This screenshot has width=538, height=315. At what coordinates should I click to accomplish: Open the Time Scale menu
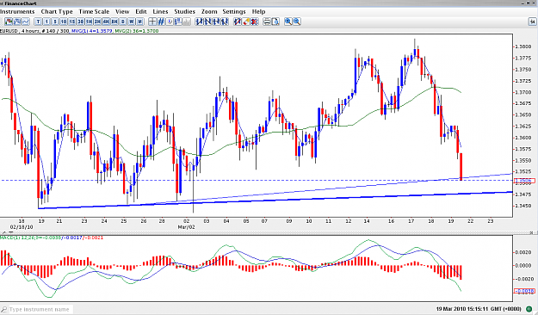pos(94,11)
